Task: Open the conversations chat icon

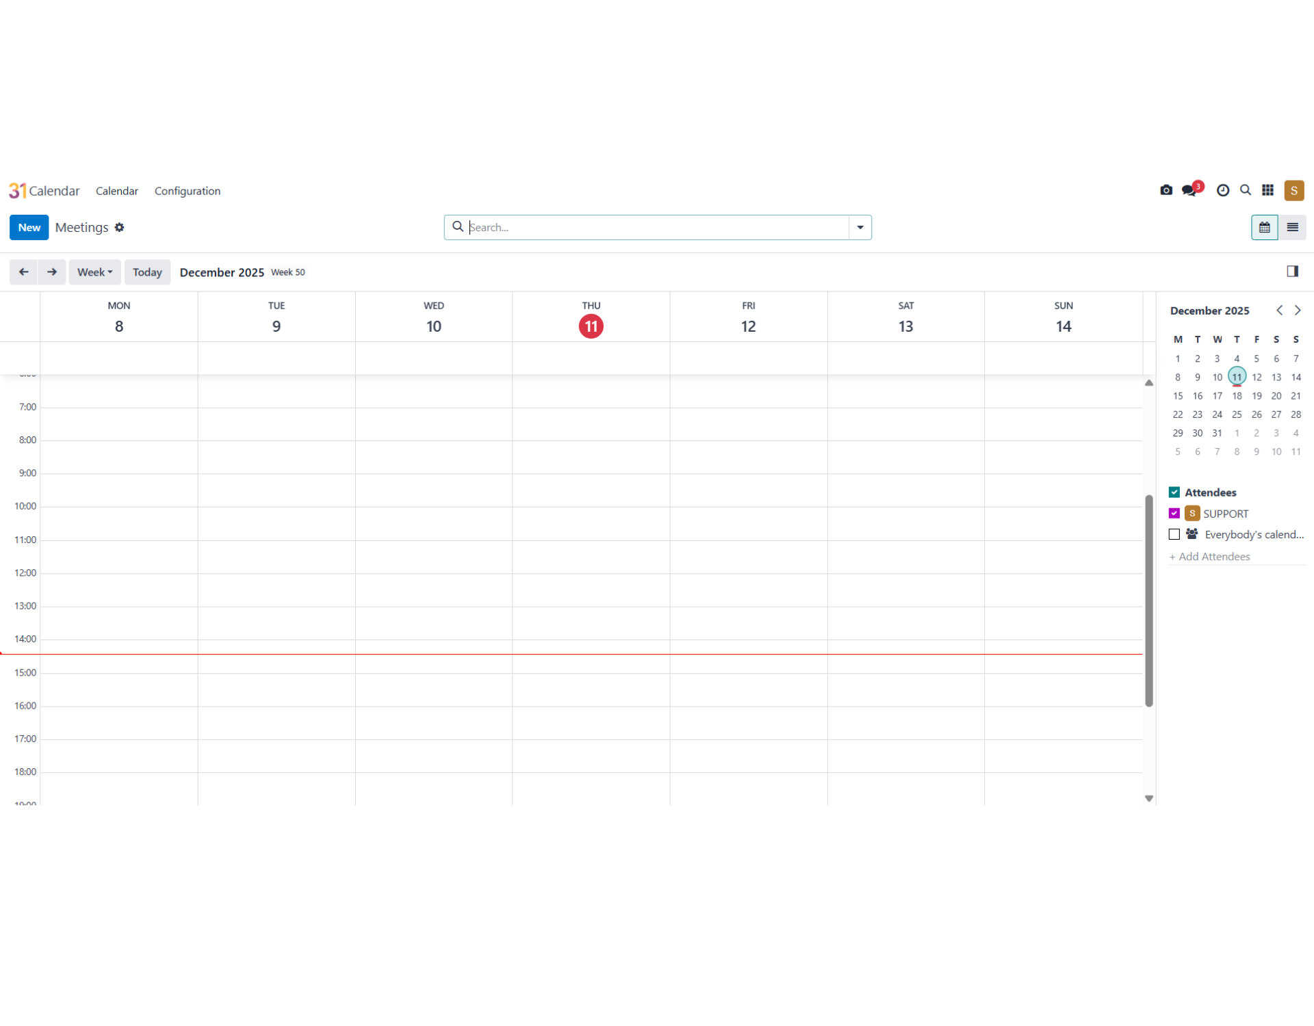Action: click(x=1189, y=190)
